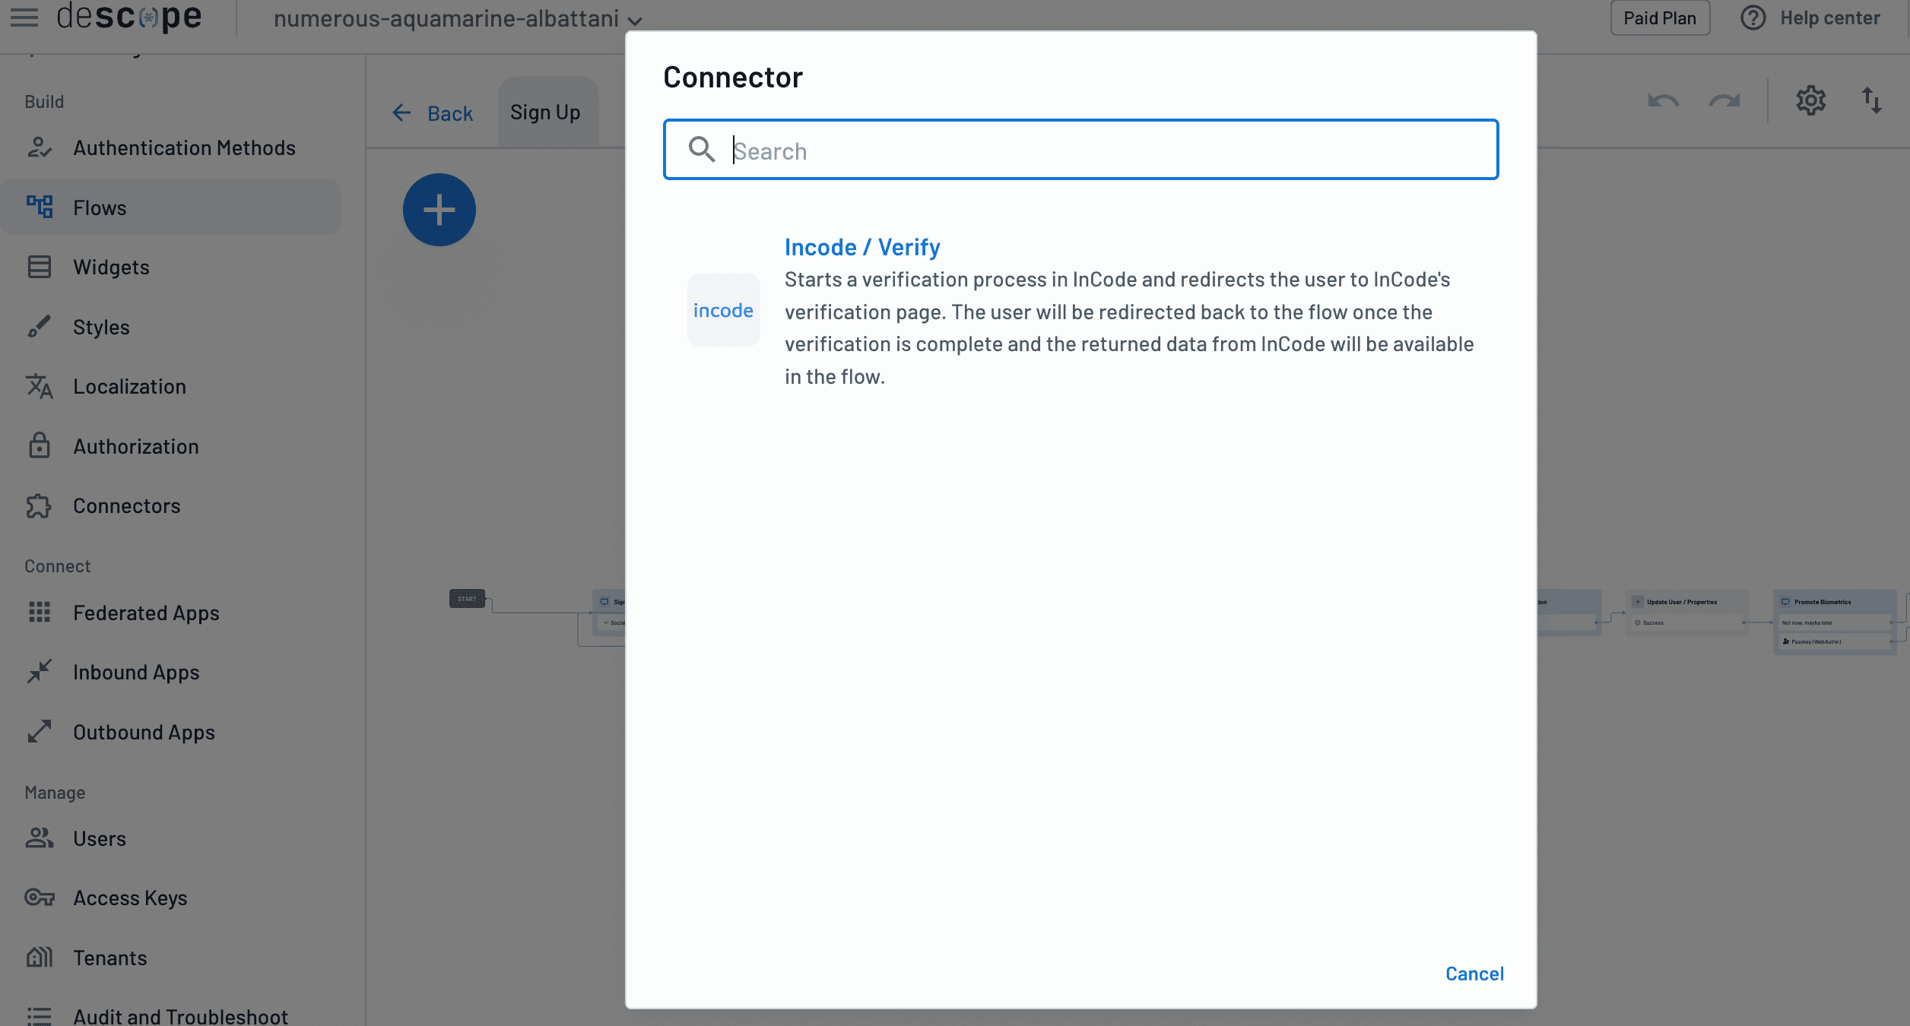Viewport: 1910px width, 1026px height.
Task: Select the Incode connector logo
Action: click(723, 309)
